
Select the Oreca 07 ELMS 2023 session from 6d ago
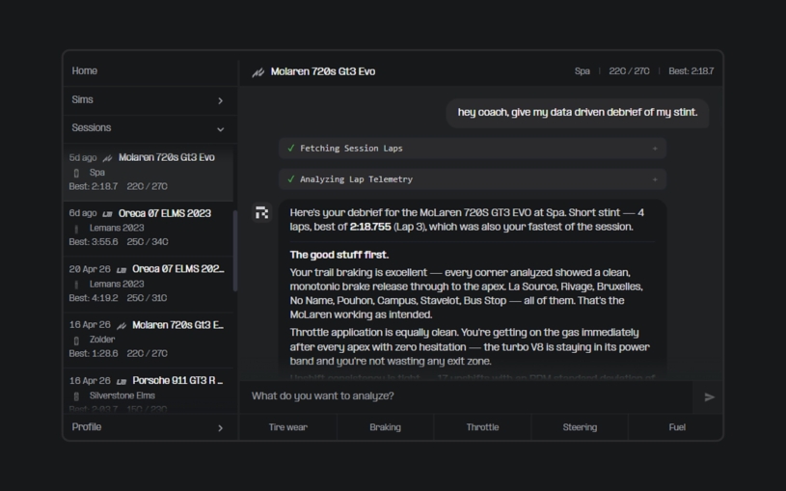point(149,228)
